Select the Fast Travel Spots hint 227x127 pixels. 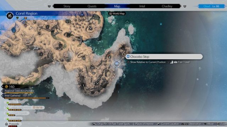click(119, 124)
